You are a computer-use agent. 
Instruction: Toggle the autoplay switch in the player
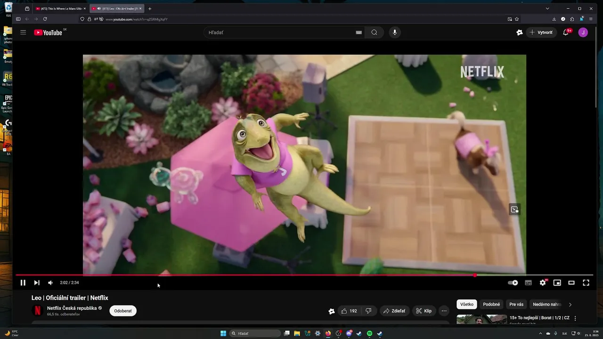click(513, 282)
